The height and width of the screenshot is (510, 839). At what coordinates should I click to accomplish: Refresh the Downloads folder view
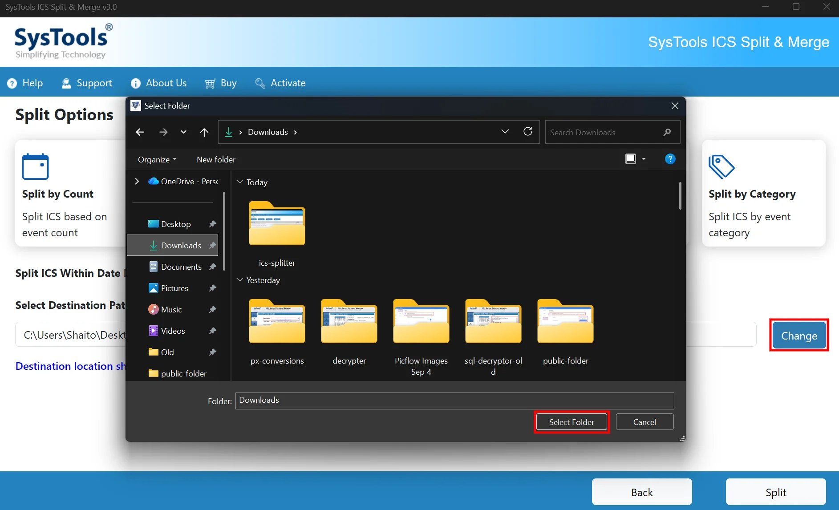[x=528, y=132]
